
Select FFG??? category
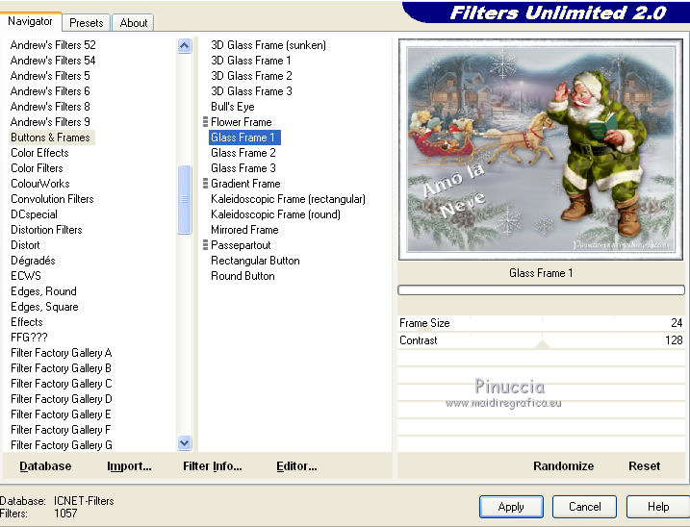pyautogui.click(x=29, y=338)
